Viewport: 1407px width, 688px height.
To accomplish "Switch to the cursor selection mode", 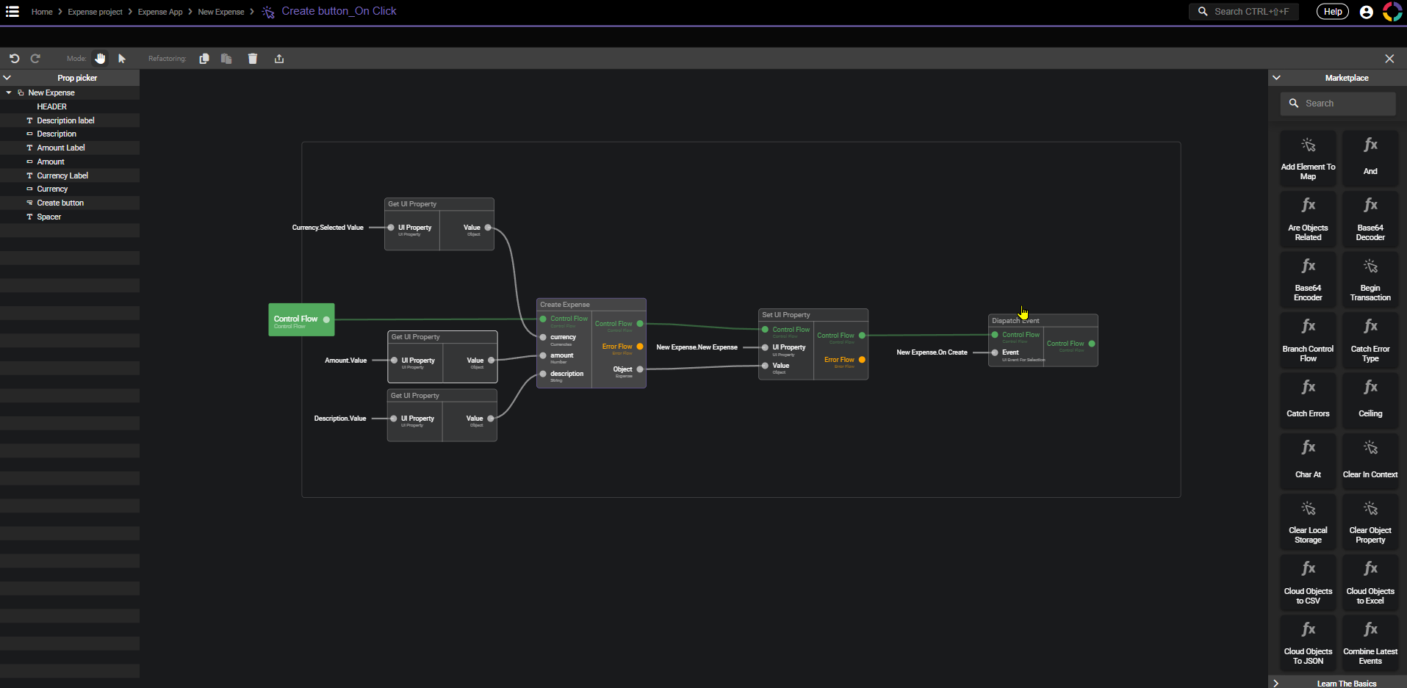I will (122, 58).
